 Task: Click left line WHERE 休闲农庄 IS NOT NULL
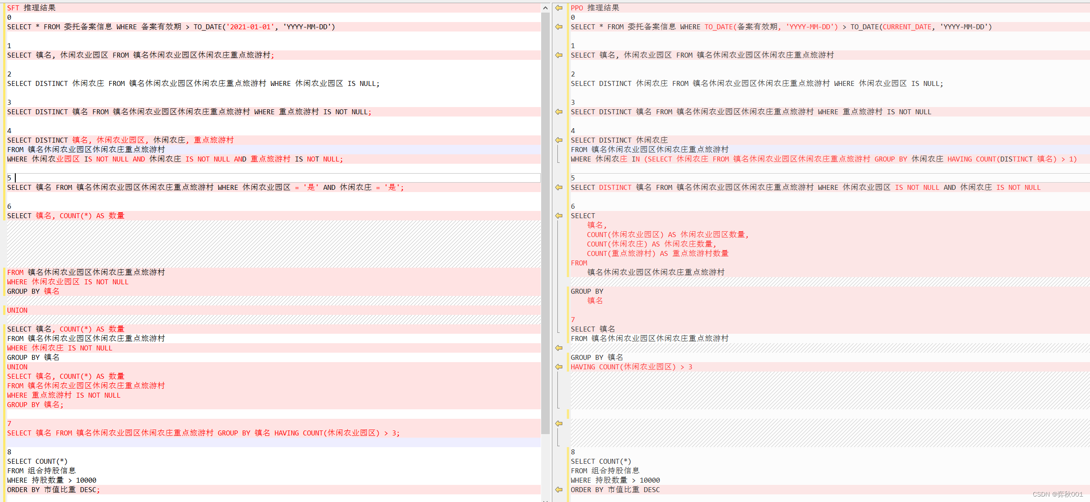pyautogui.click(x=59, y=348)
